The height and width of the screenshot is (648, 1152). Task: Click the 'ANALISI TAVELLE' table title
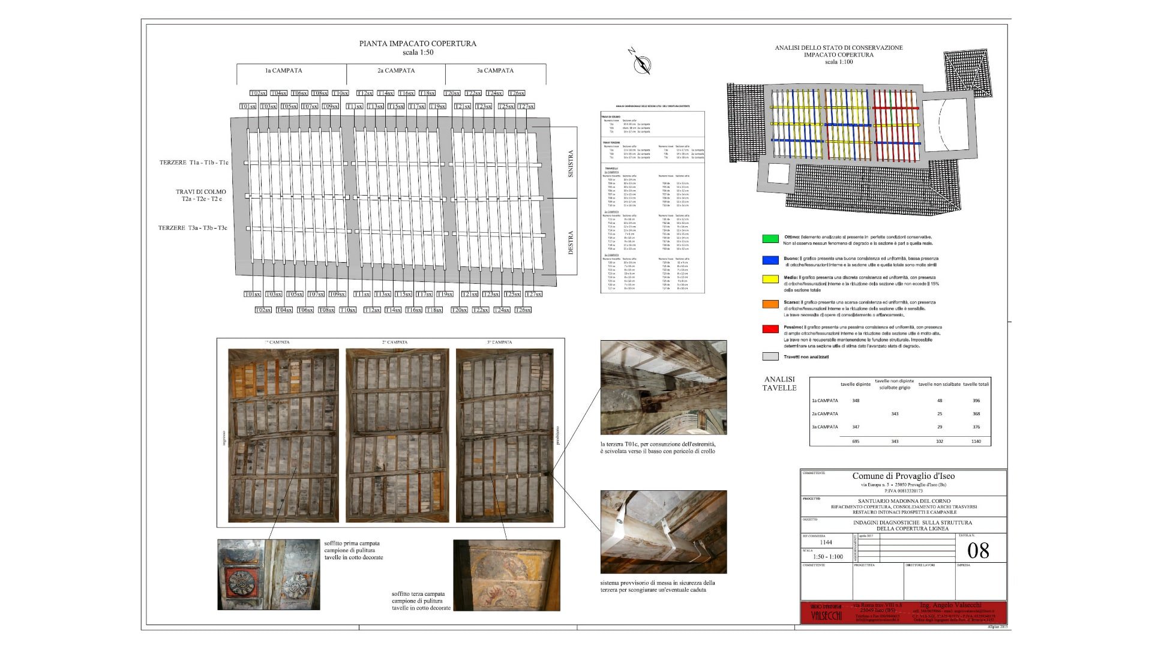click(x=779, y=383)
